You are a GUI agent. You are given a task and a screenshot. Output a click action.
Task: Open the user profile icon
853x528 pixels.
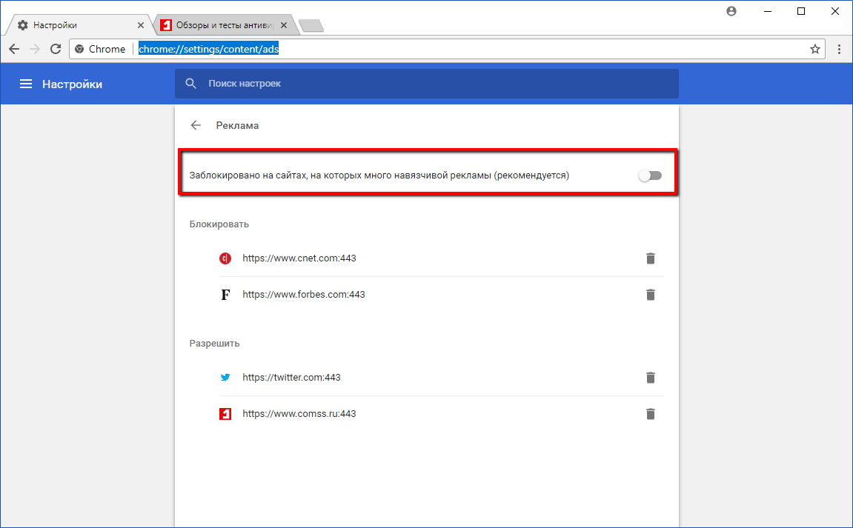coord(731,11)
